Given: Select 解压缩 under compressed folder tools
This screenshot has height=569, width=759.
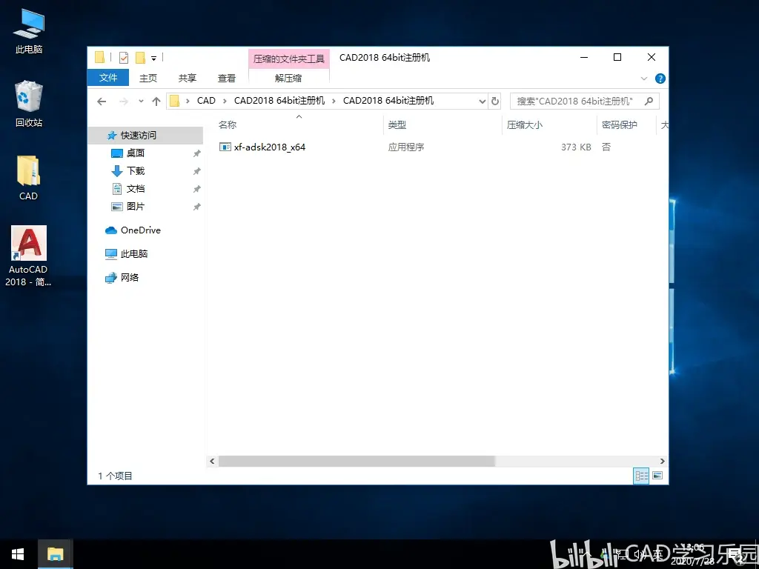Looking at the screenshot, I should pyautogui.click(x=288, y=78).
